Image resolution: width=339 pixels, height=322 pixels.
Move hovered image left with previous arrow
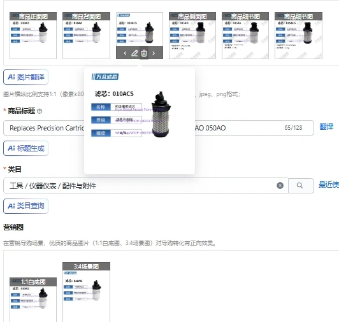click(x=125, y=53)
